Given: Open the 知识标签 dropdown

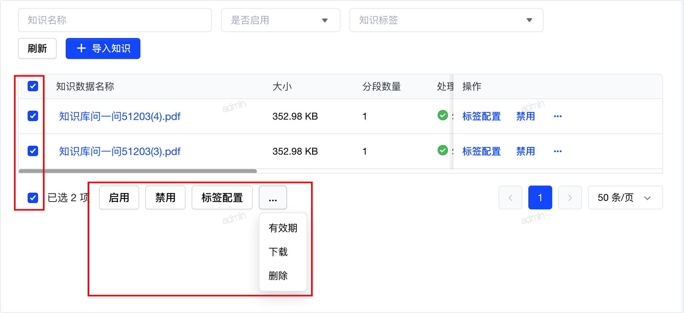Looking at the screenshot, I should click(x=446, y=20).
